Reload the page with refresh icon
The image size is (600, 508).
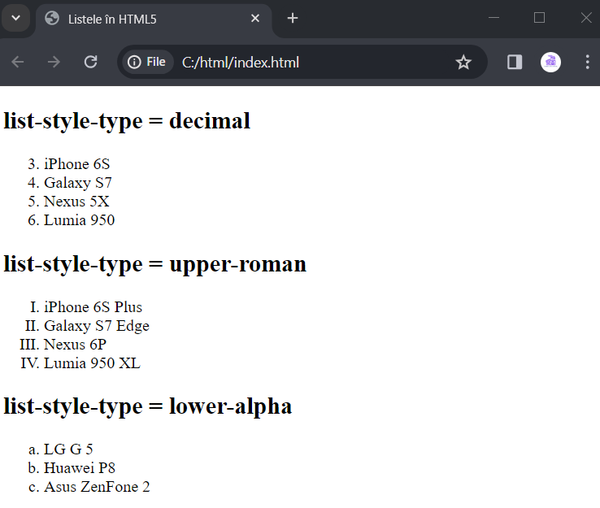click(x=91, y=62)
